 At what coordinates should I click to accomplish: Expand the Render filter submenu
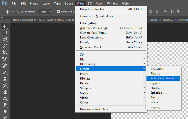111,83
